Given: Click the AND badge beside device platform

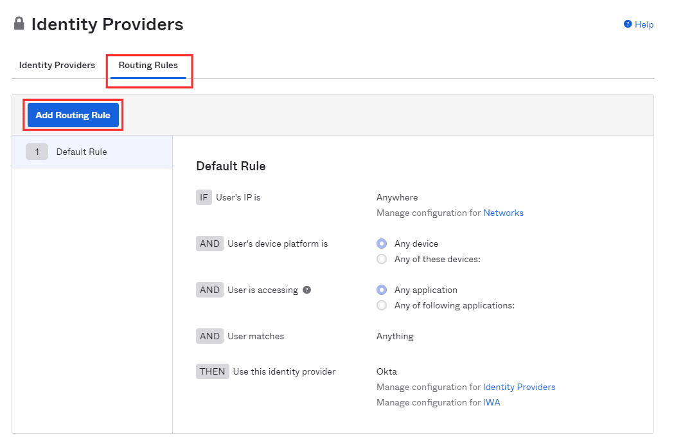Looking at the screenshot, I should click(x=209, y=244).
